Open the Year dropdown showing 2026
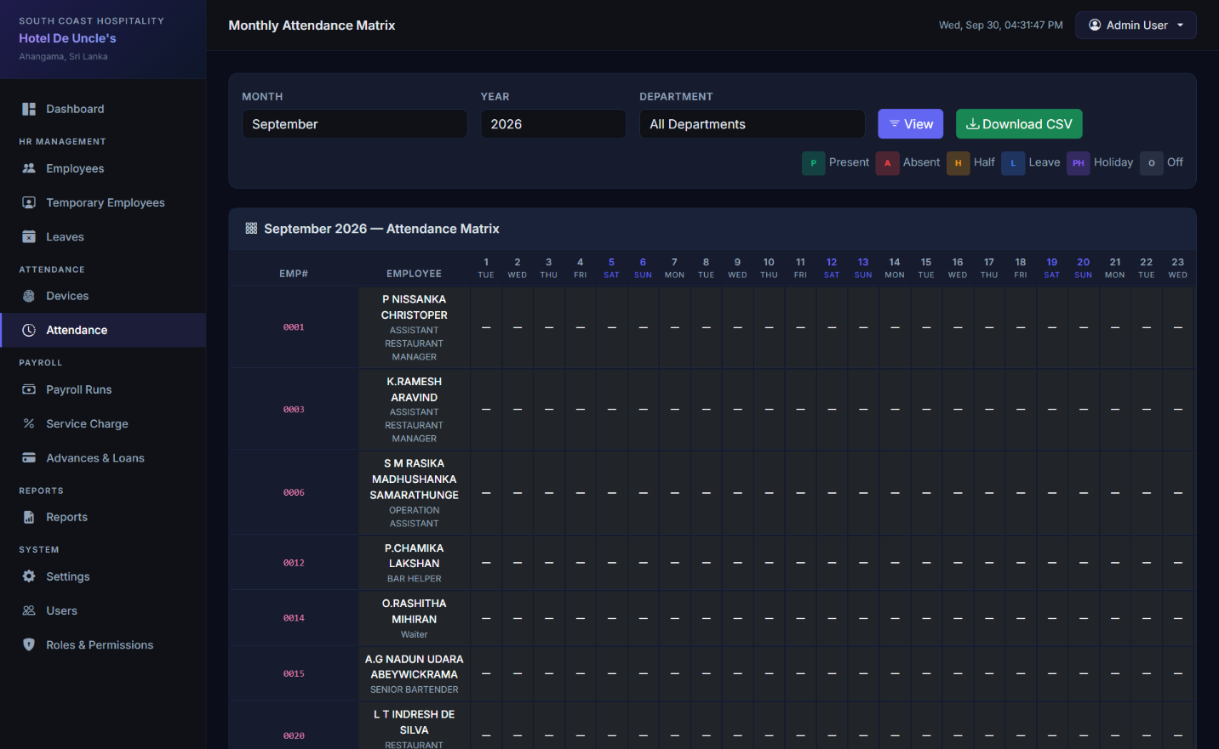Screen dimensions: 1219x749 tap(553, 124)
